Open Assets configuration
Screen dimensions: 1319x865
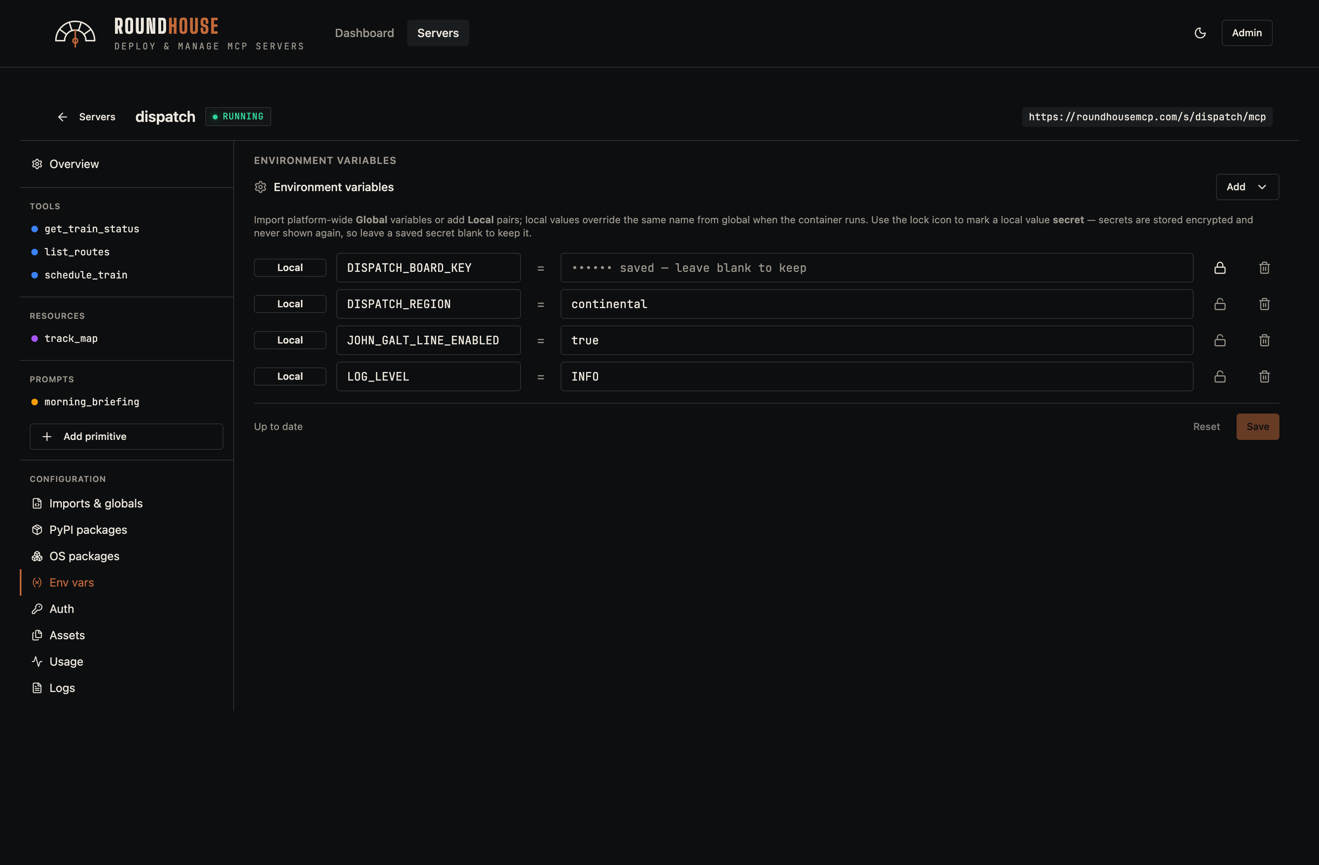tap(127, 635)
